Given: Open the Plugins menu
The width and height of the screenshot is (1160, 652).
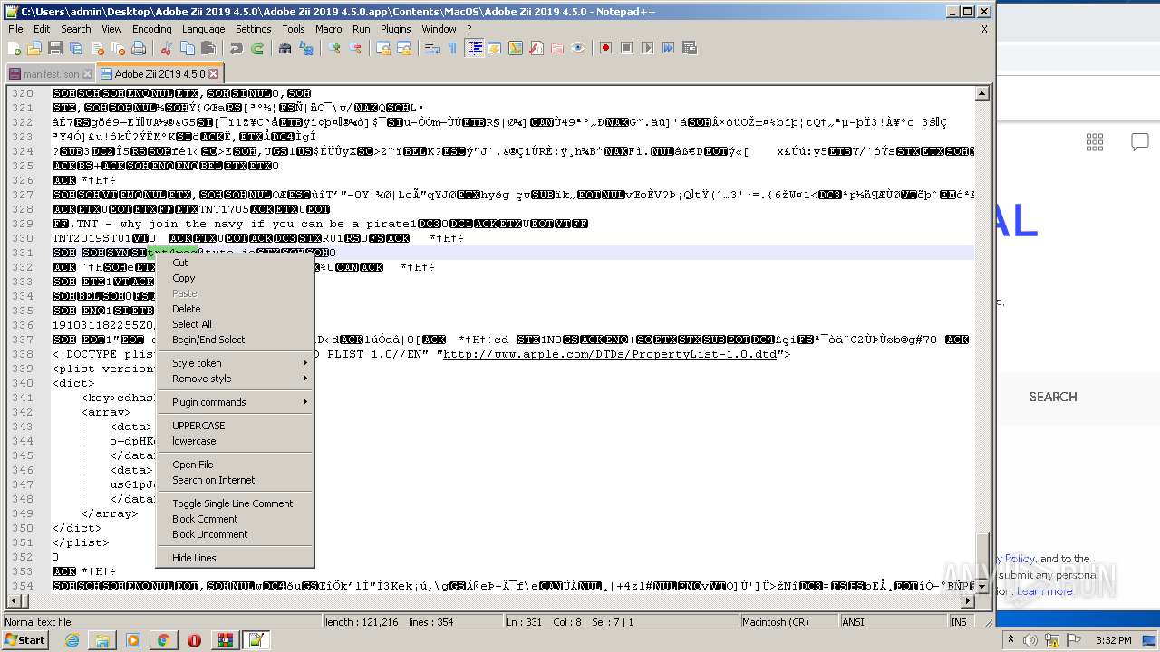Looking at the screenshot, I should 395,29.
